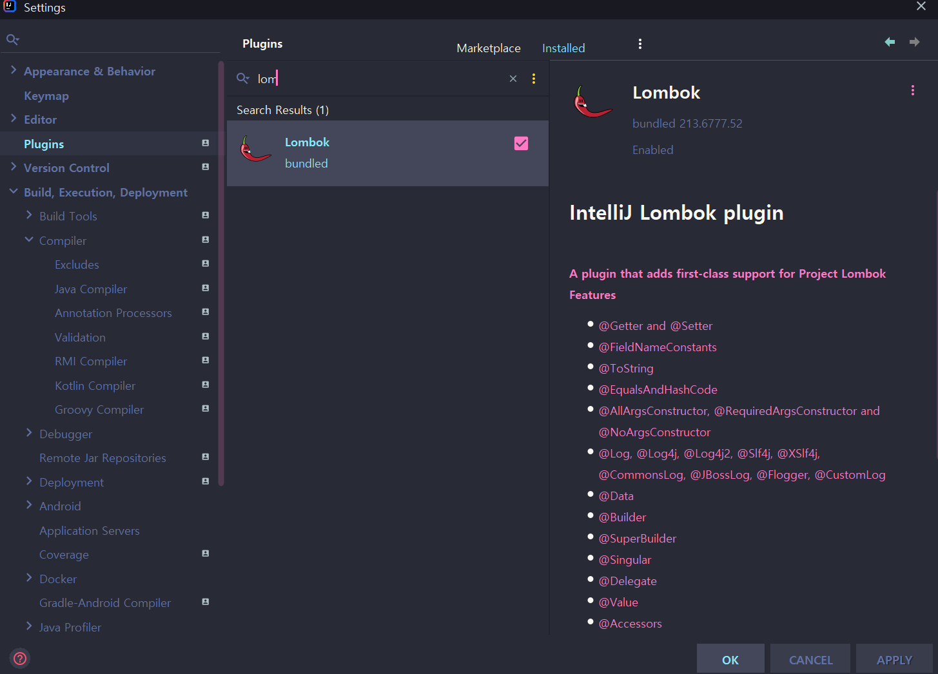Click project-level icon beside Kotlin Compiler
938x674 pixels.
pyautogui.click(x=206, y=385)
